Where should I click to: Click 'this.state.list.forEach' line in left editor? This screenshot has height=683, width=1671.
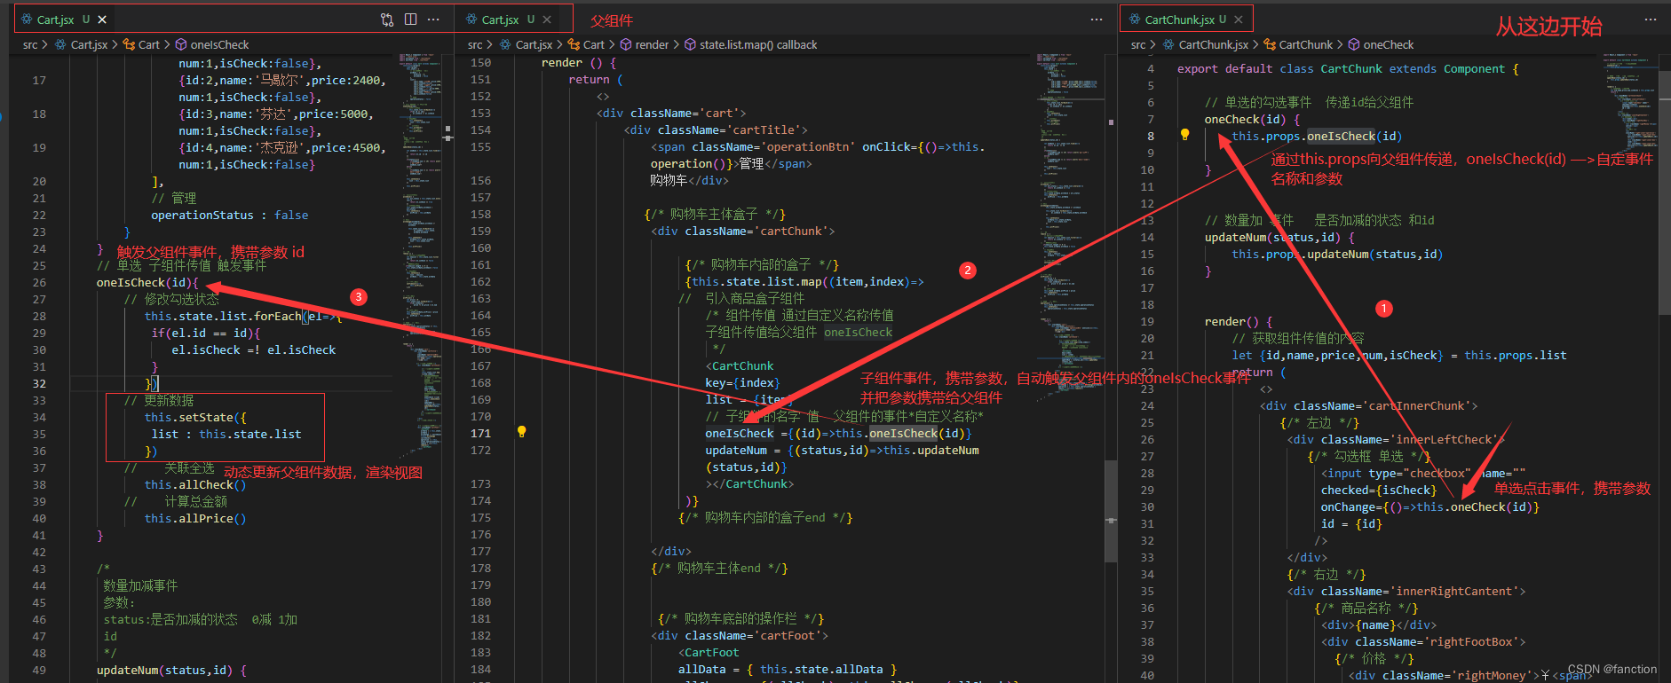(x=242, y=317)
